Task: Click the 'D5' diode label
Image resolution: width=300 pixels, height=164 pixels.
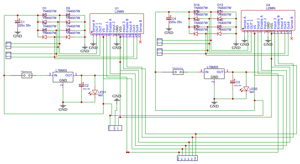Action: pyautogui.click(x=68, y=8)
